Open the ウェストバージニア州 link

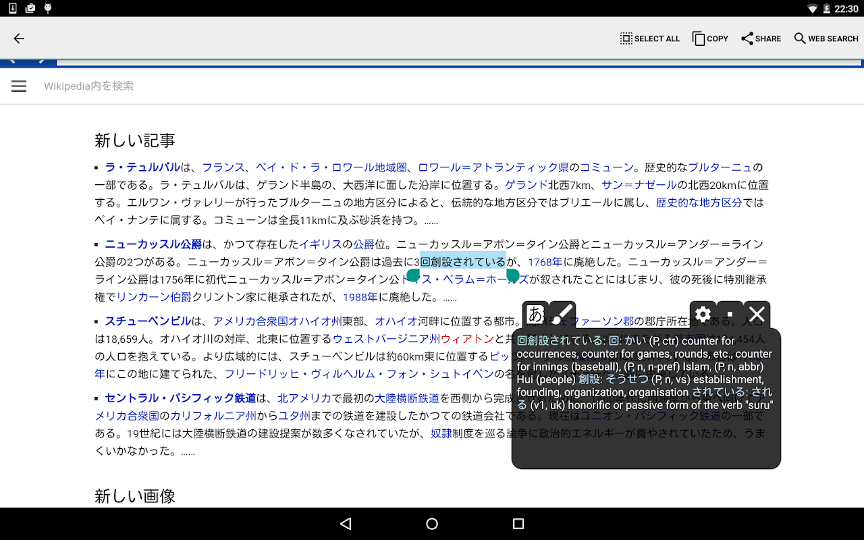(386, 339)
